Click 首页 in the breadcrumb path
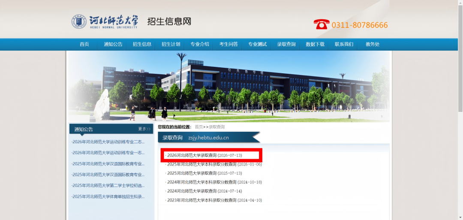The height and width of the screenshot is (220, 463). click(x=199, y=127)
